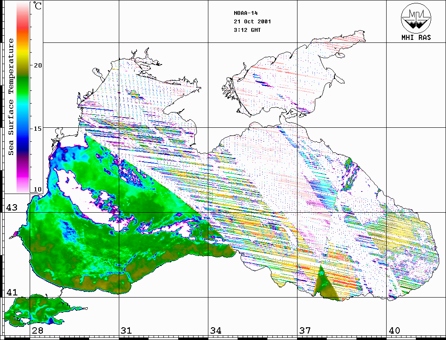Click the longitude label 28
The width and height of the screenshot is (446, 340).
(37, 330)
